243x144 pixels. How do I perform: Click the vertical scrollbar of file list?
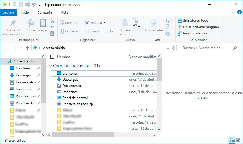click(159, 69)
